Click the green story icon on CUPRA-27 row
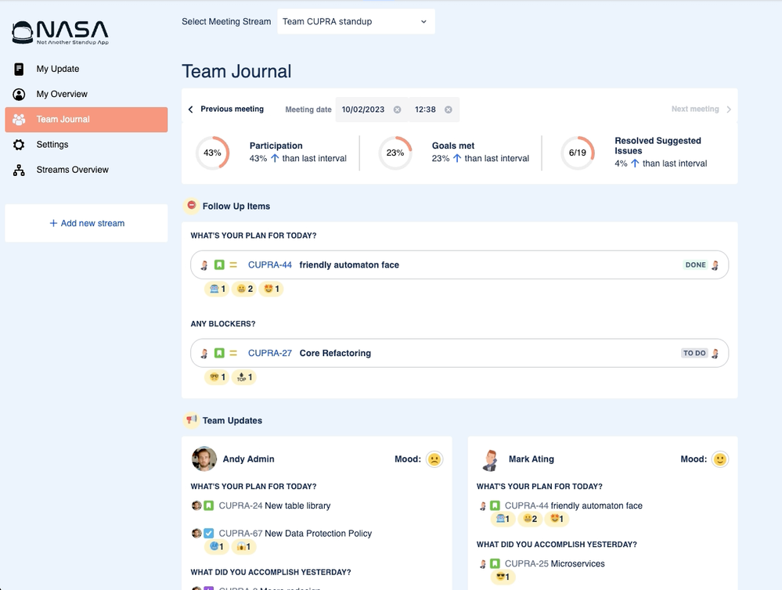Image resolution: width=782 pixels, height=590 pixels. coord(219,353)
